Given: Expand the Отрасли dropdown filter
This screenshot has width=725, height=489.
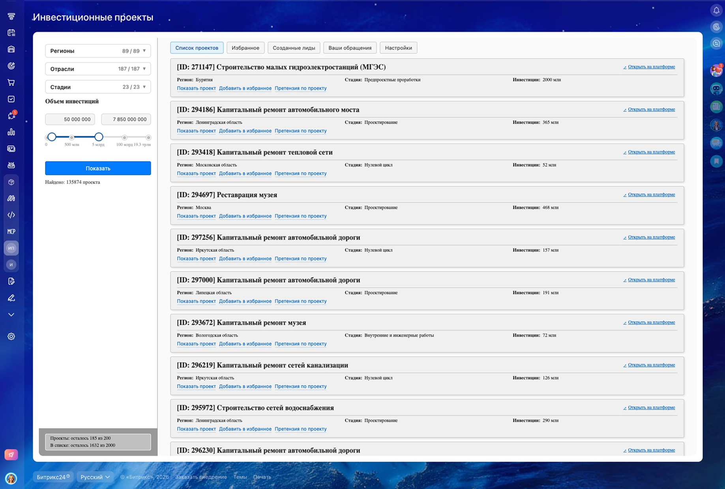Looking at the screenshot, I should pos(98,69).
